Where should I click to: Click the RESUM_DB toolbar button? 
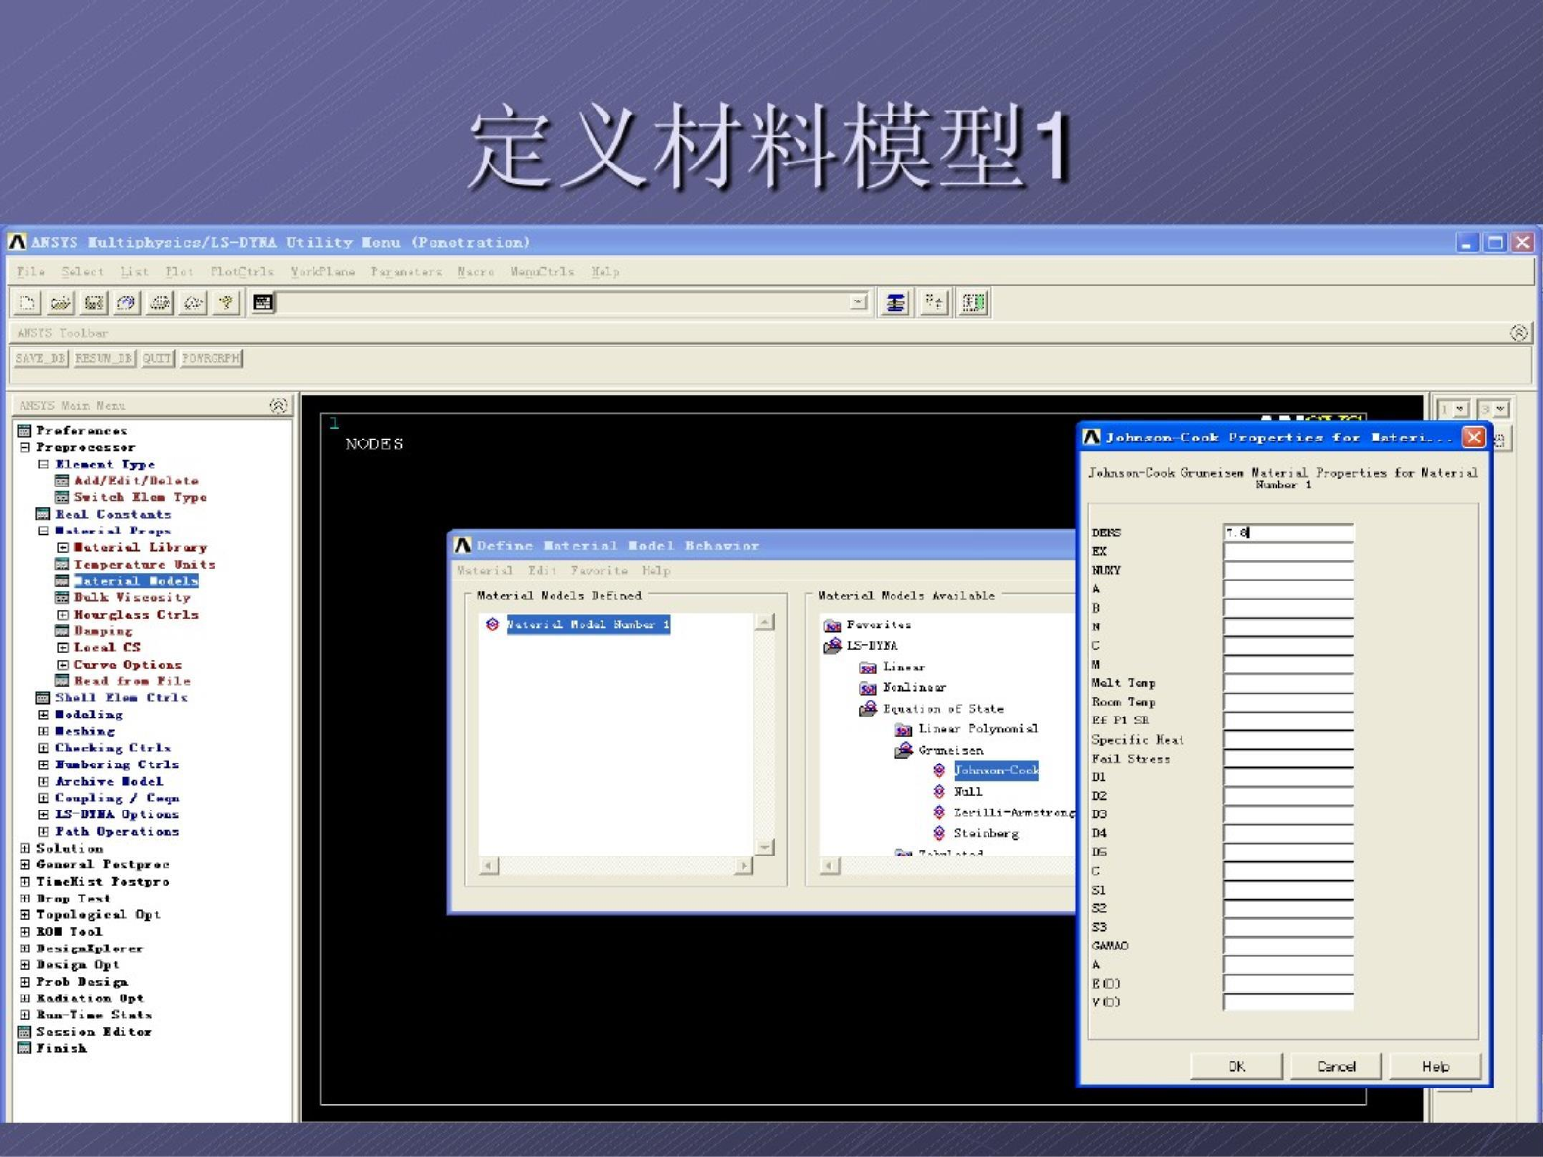(104, 359)
